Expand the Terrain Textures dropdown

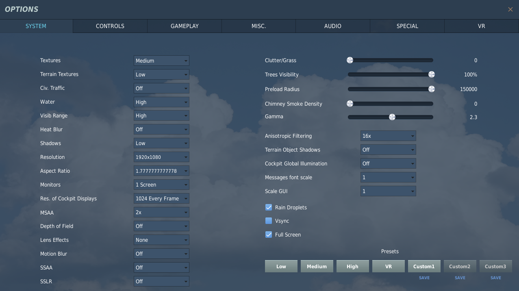(x=161, y=74)
